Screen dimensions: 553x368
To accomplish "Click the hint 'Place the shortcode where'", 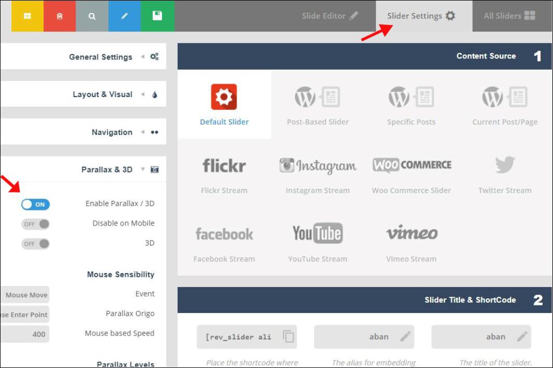I will (x=252, y=363).
